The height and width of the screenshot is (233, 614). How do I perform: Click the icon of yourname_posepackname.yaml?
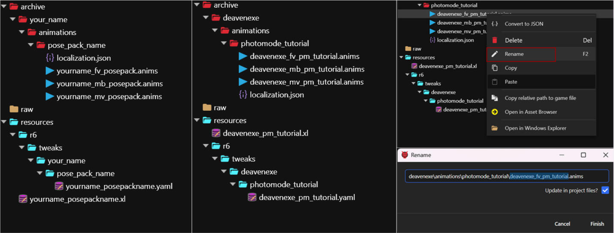(59, 186)
